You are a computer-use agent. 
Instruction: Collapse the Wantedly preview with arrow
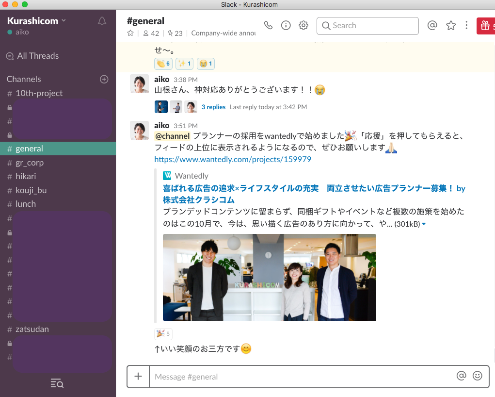point(424,224)
